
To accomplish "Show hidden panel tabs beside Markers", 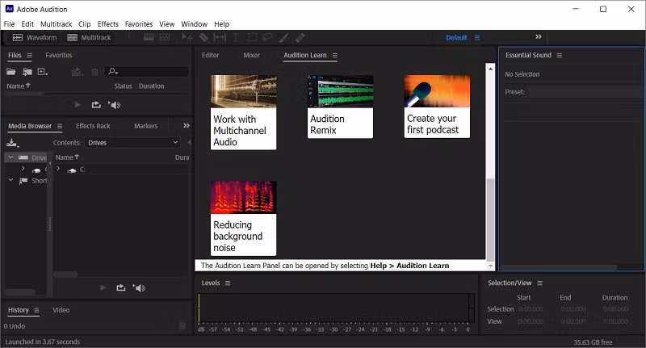I will [x=187, y=126].
